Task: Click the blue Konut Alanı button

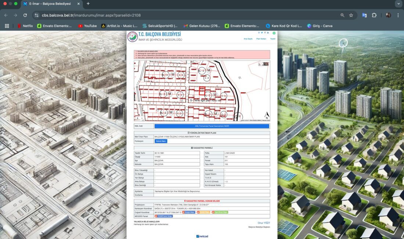Action: point(161,141)
